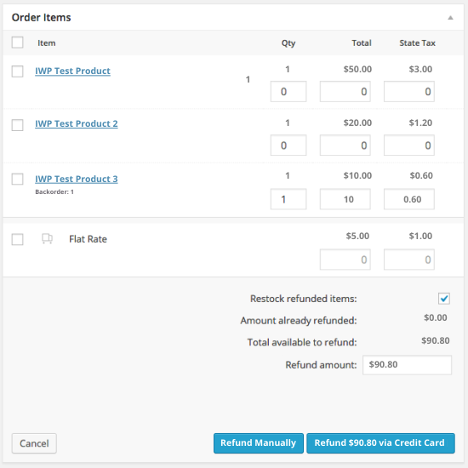Click refund total field for IWP Test Product 2
The width and height of the screenshot is (468, 468).
pyautogui.click(x=345, y=145)
